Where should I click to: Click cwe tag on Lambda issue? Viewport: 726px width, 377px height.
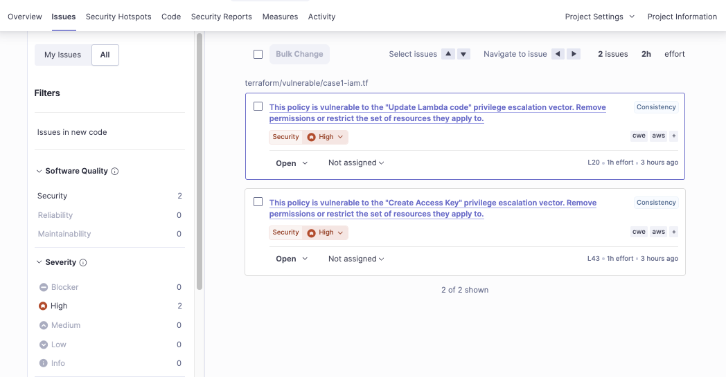[x=639, y=136]
